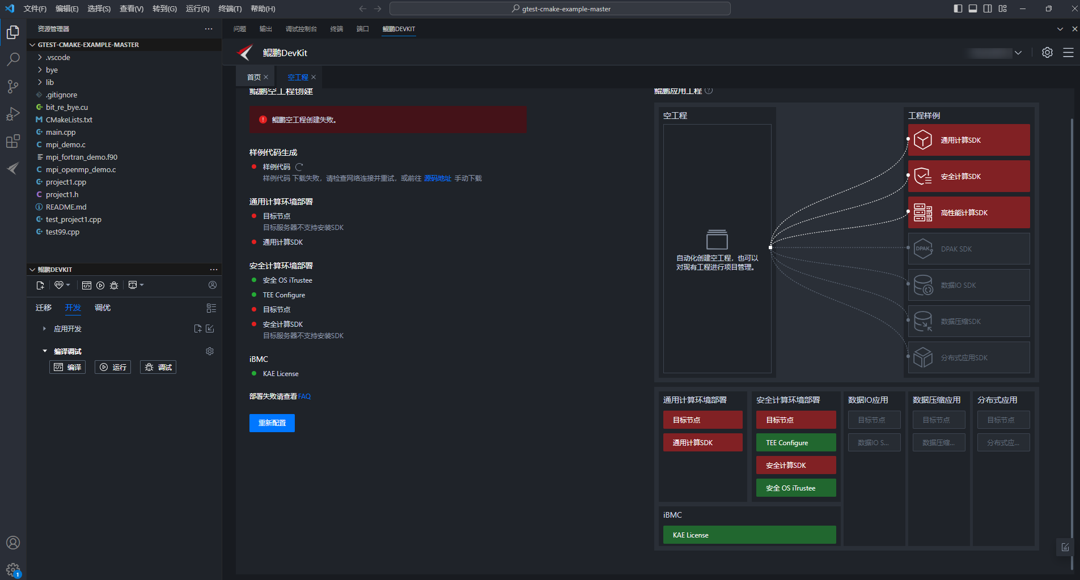This screenshot has height=580, width=1080.
Task: Switch to the 调试控制台 panel tab
Action: (x=301, y=29)
